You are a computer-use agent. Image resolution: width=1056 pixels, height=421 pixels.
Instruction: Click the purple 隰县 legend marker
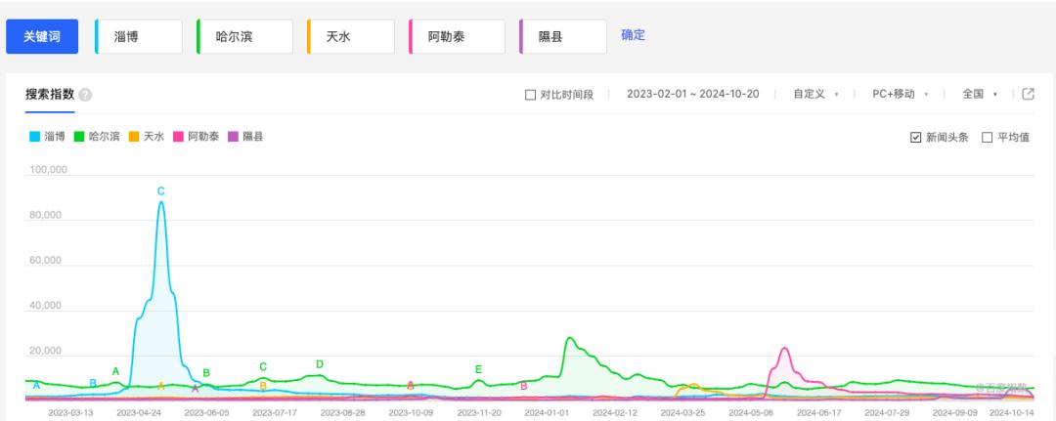pyautogui.click(x=234, y=137)
